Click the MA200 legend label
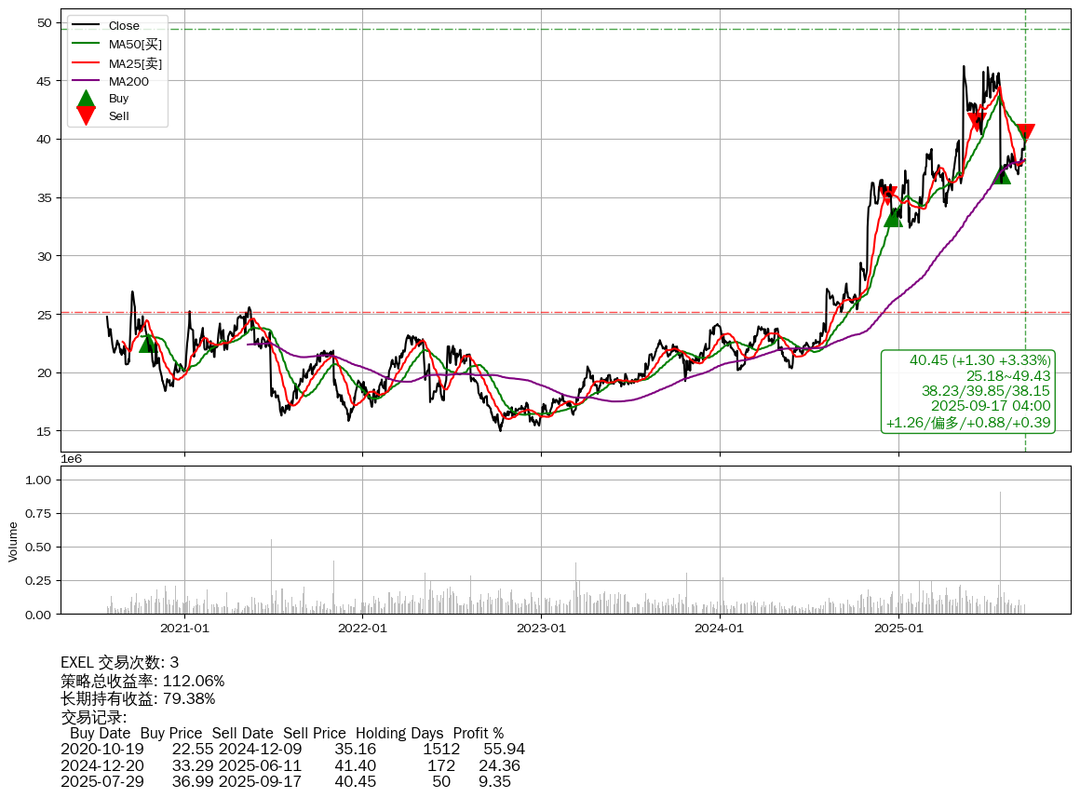This screenshot has height=798, width=1080. (128, 81)
